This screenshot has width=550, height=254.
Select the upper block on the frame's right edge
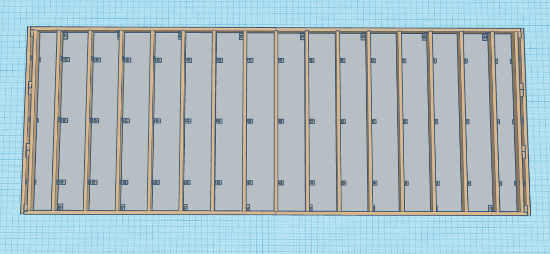522,88
